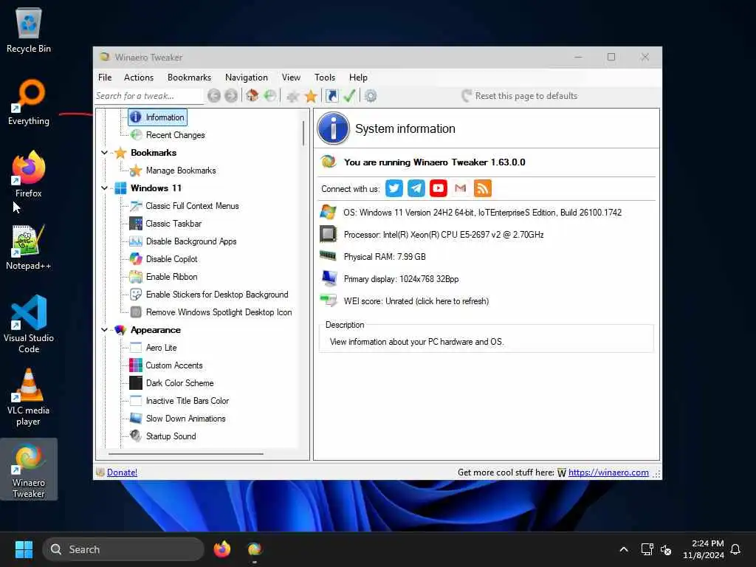Click the Forward navigation arrow in toolbar
Image resolution: width=756 pixels, height=567 pixels.
(x=231, y=96)
